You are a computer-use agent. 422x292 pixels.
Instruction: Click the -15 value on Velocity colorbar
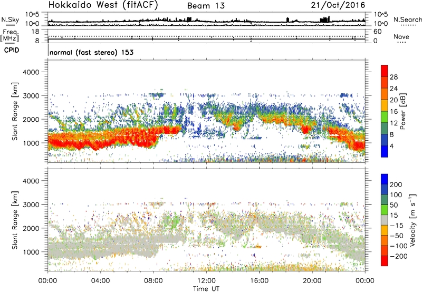coord(397,225)
